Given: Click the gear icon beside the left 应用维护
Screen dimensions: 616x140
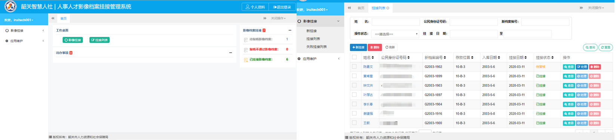Looking at the screenshot, I should click(x=7, y=41).
